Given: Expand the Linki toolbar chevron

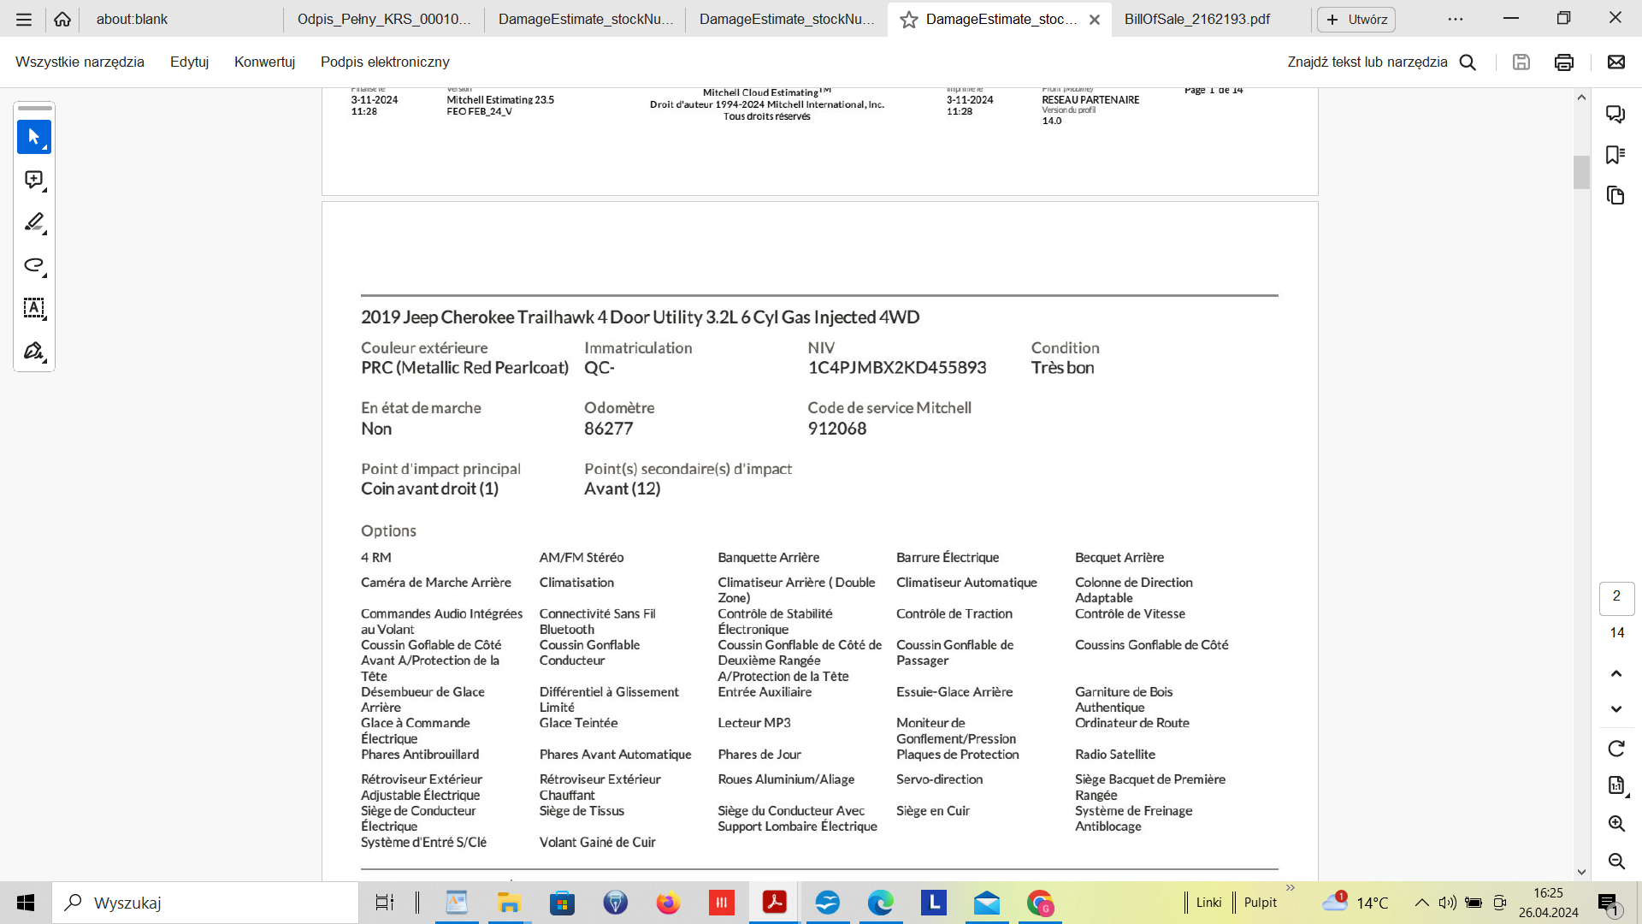Looking at the screenshot, I should [1291, 888].
